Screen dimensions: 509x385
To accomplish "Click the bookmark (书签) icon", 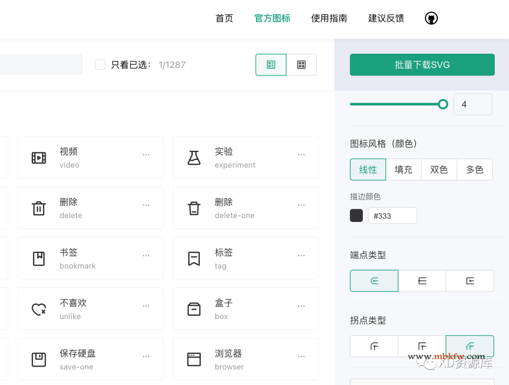I will pyautogui.click(x=39, y=259).
